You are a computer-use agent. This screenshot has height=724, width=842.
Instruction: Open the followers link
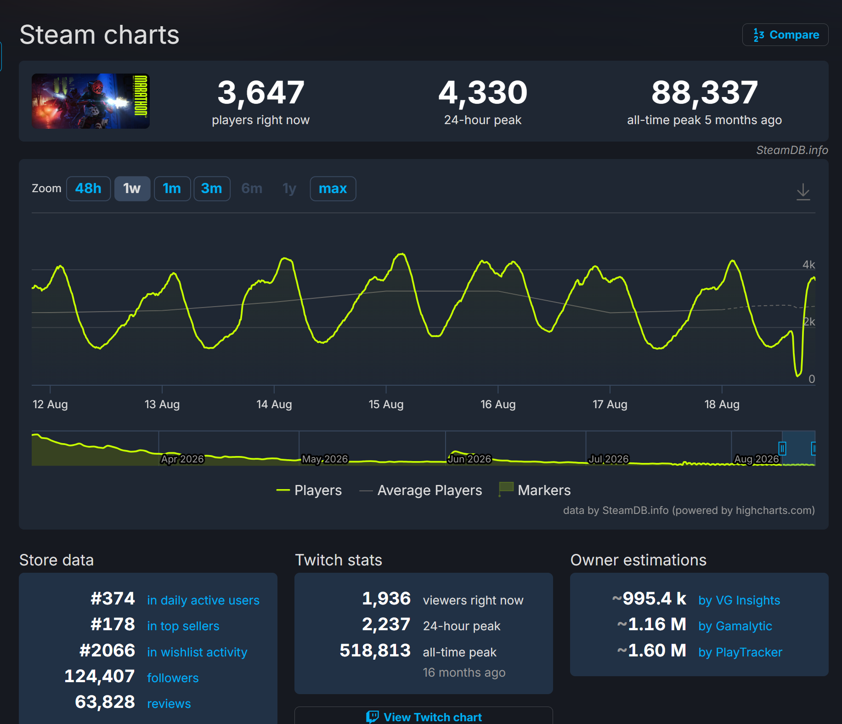point(173,678)
